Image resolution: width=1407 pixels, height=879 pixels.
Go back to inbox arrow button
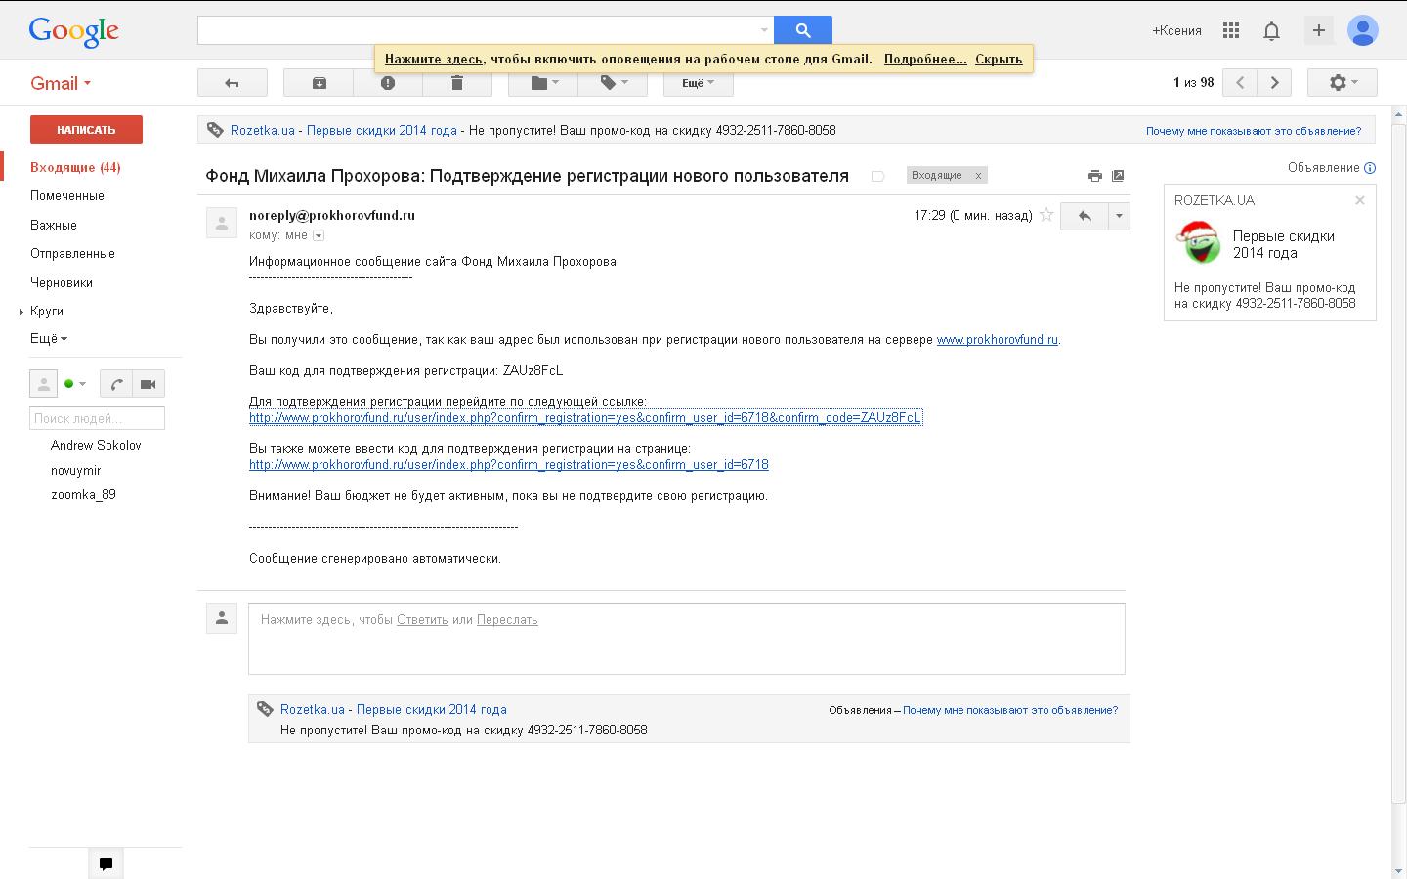pyautogui.click(x=232, y=83)
